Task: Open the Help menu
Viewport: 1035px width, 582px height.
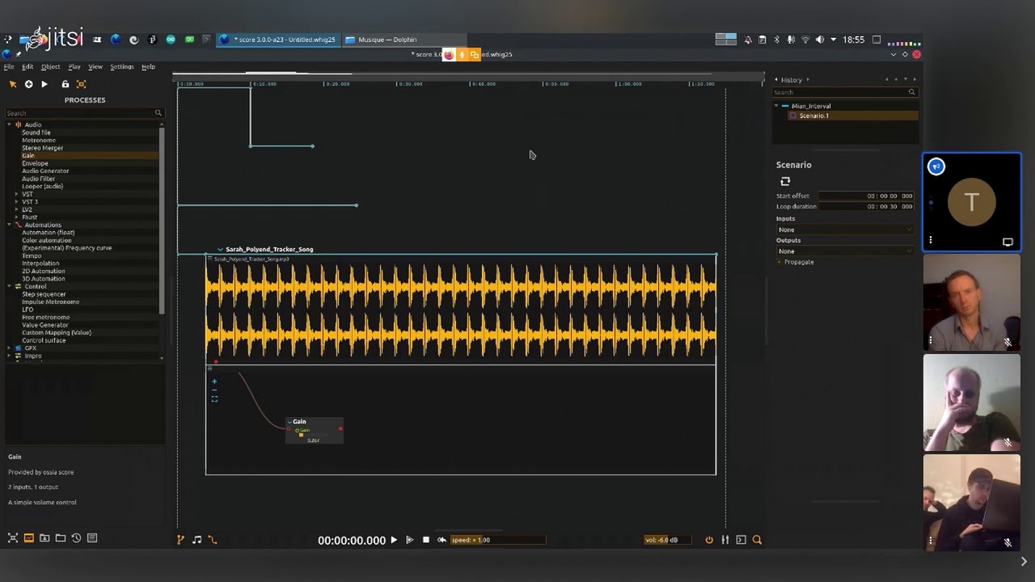Action: click(148, 67)
